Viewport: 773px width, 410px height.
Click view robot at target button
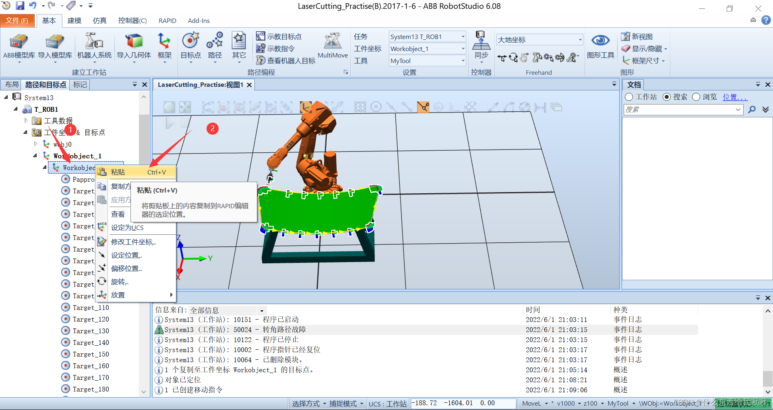[x=286, y=61]
